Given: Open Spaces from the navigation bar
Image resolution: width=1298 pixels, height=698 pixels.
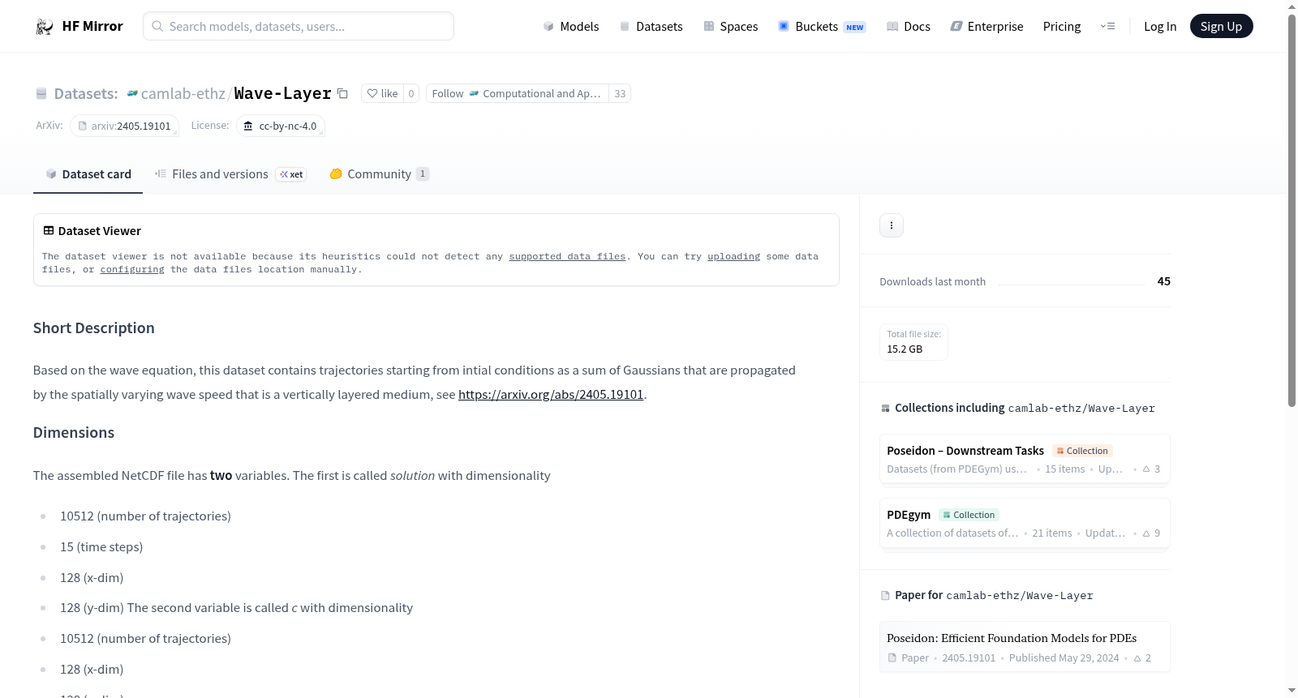Looking at the screenshot, I should (x=730, y=27).
